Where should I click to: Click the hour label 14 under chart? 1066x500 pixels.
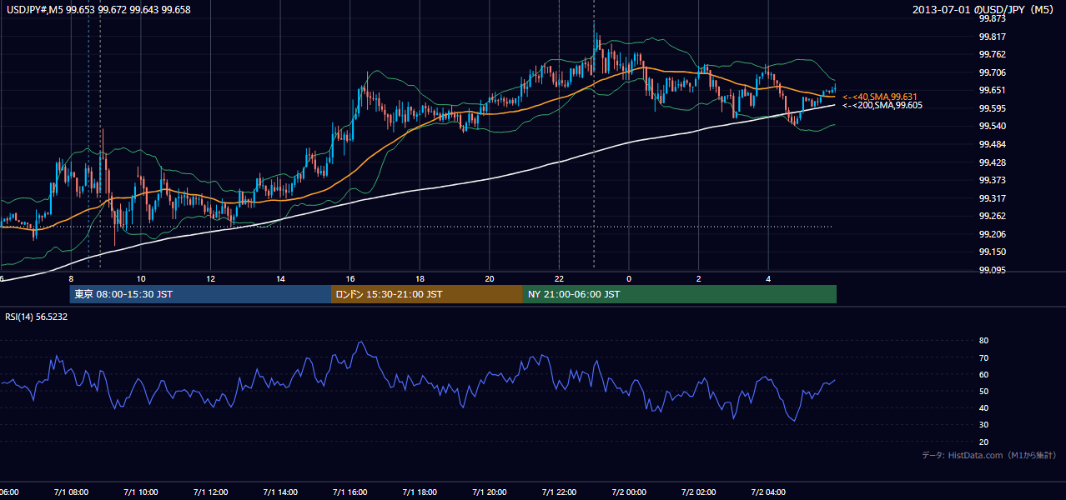280,279
